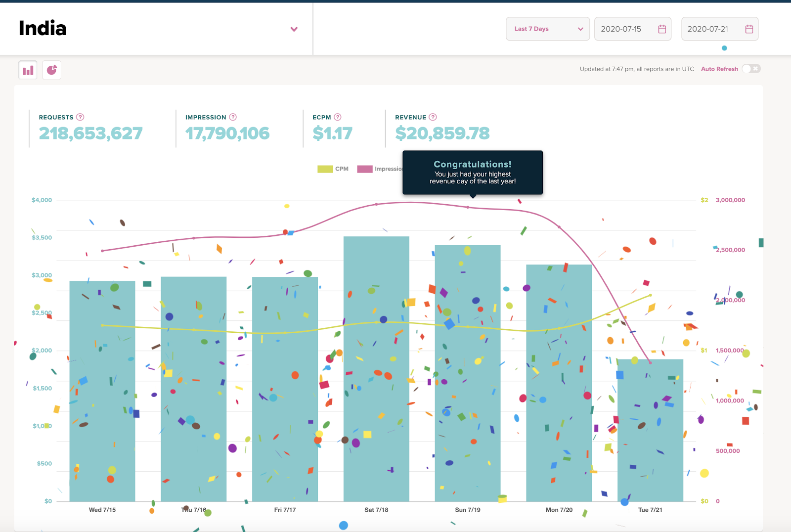The width and height of the screenshot is (791, 532).
Task: Switch to bar chart view
Action: coord(28,70)
